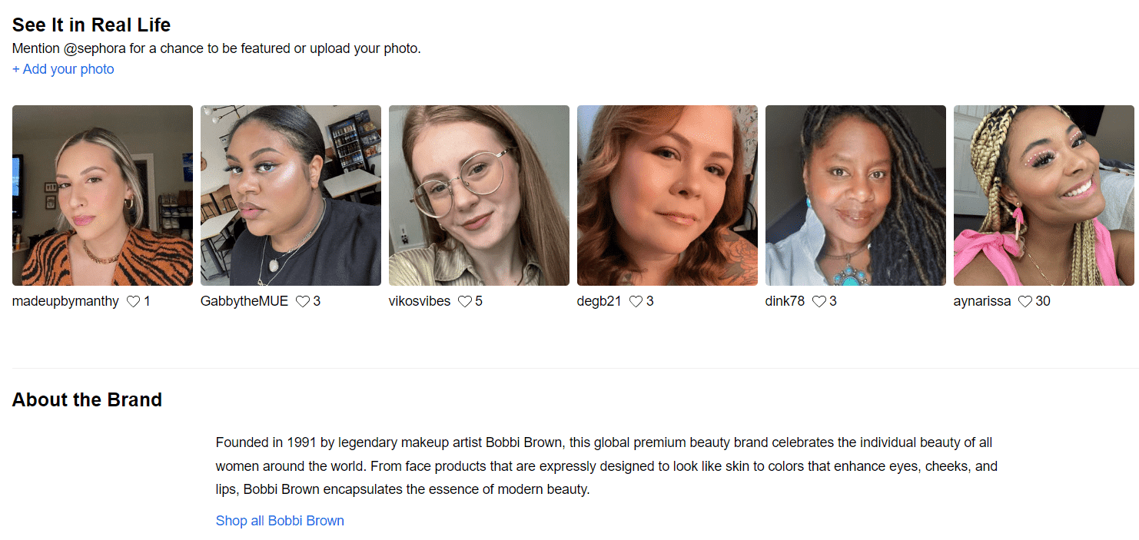View GabbytheMUE's selfie thumbnail

[x=291, y=195]
